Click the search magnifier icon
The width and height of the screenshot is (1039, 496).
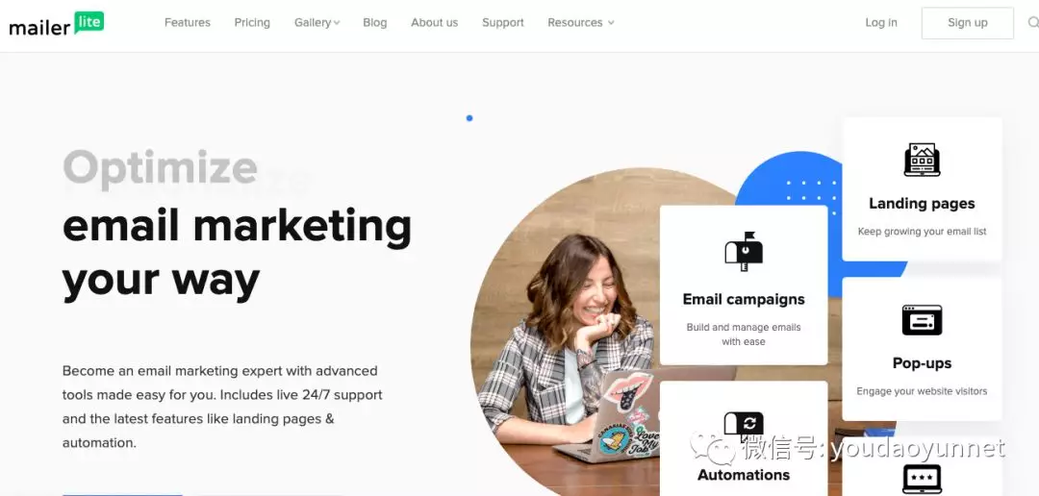click(x=1033, y=23)
